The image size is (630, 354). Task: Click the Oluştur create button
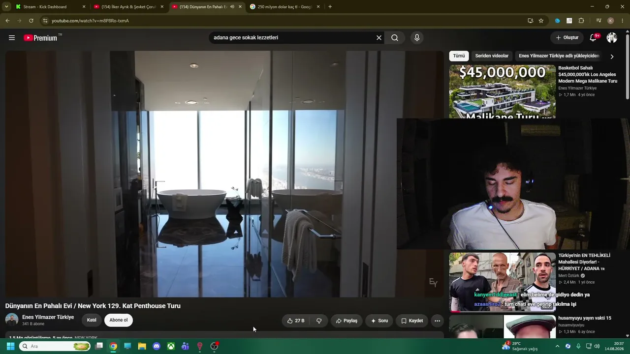click(x=567, y=38)
